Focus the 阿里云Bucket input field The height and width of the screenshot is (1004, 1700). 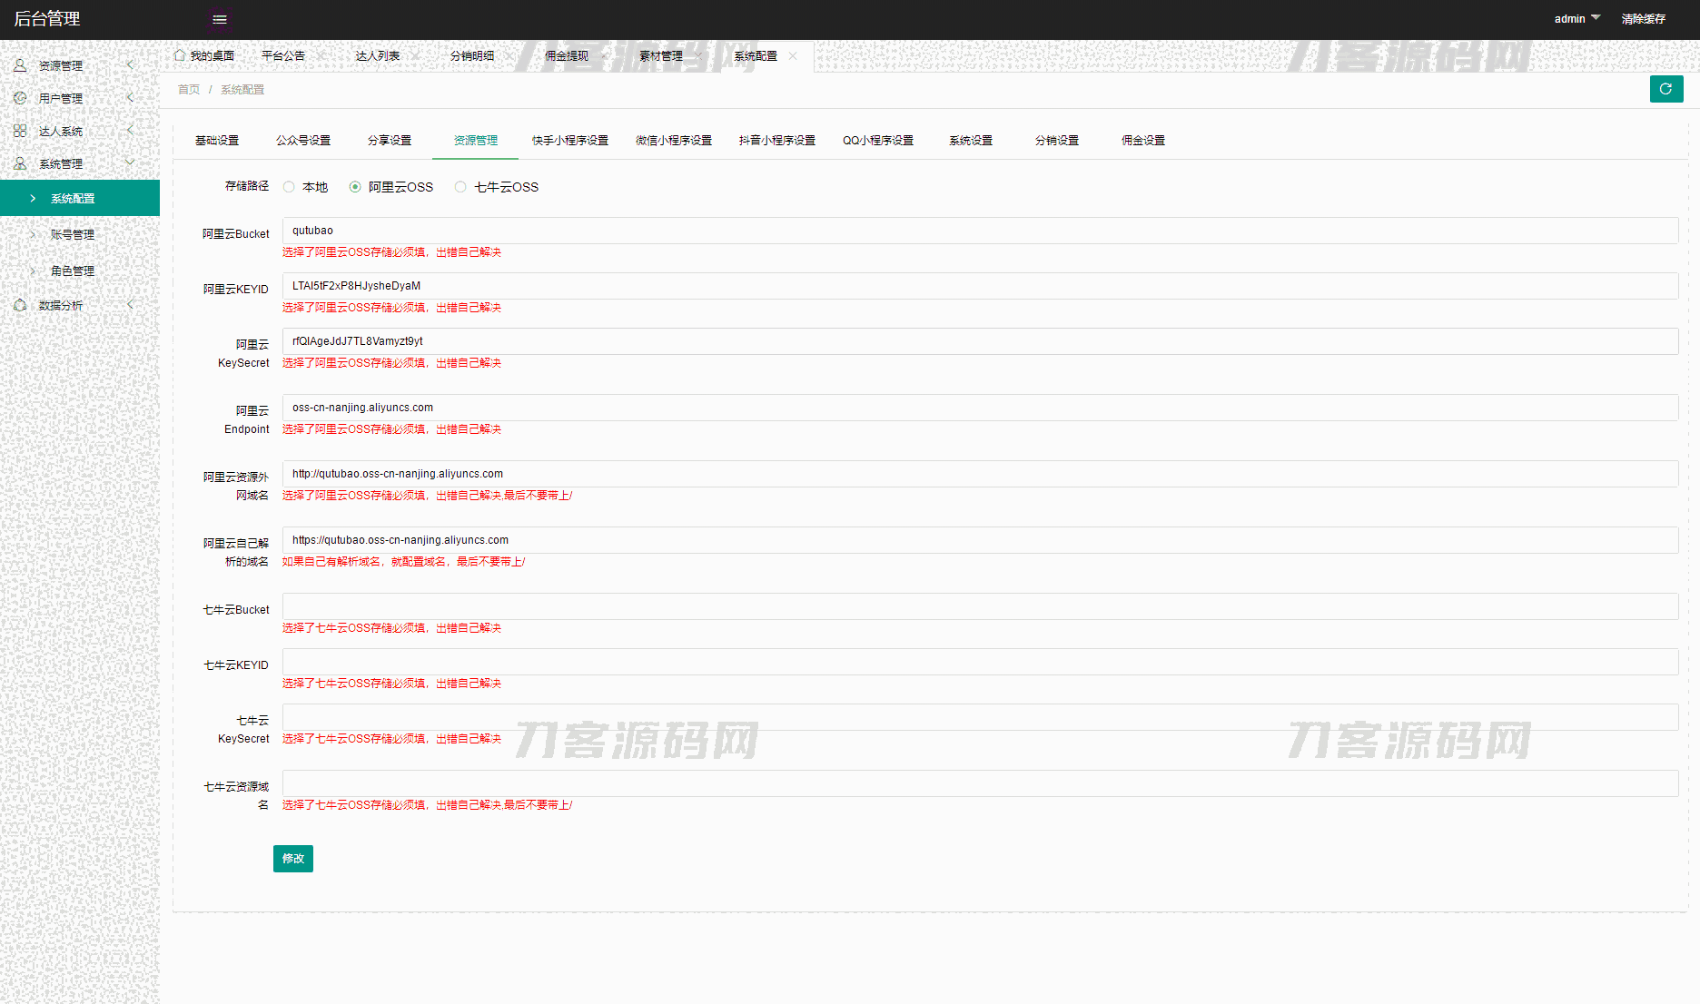(980, 231)
